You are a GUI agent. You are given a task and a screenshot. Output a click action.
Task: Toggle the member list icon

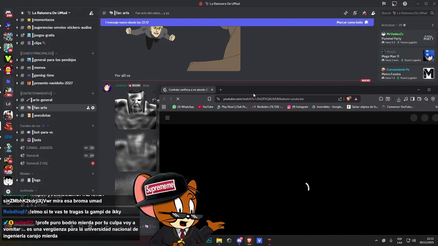click(373, 13)
